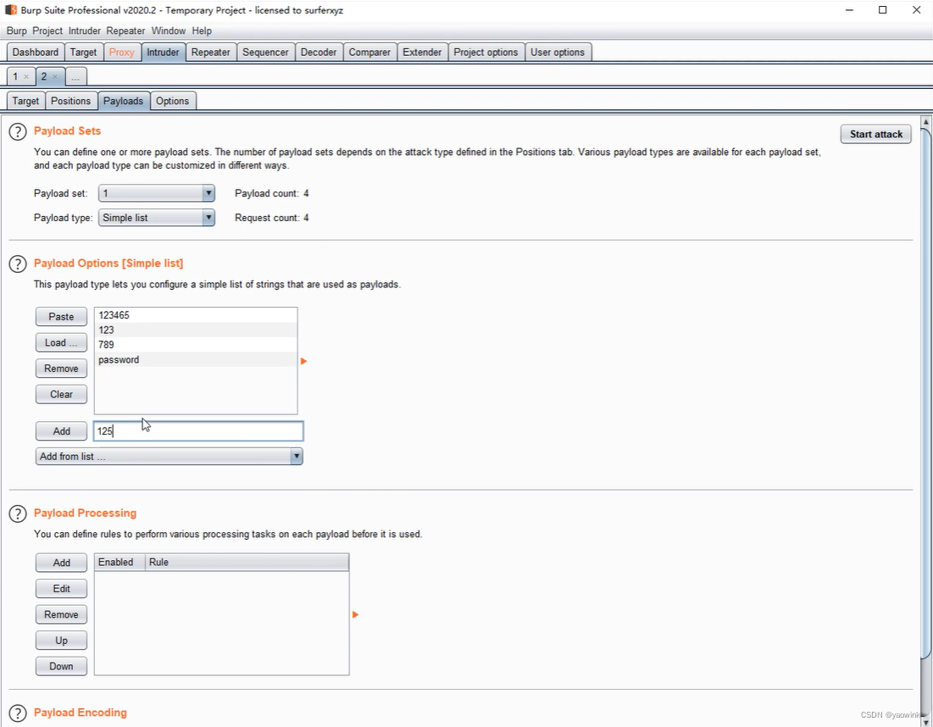The width and height of the screenshot is (933, 727).
Task: Click the Start attack button
Action: pyautogui.click(x=876, y=135)
